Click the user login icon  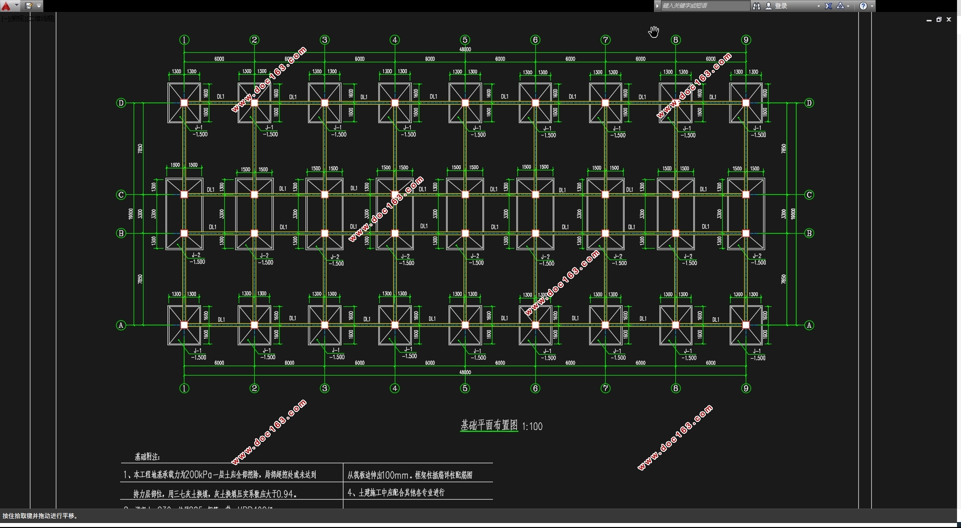[769, 6]
